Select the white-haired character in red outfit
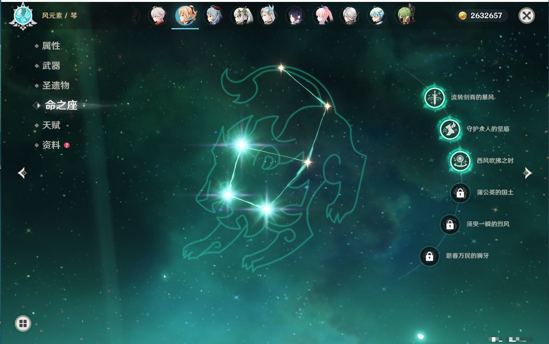Screen dimensions: 549x344 pyautogui.click(x=158, y=16)
